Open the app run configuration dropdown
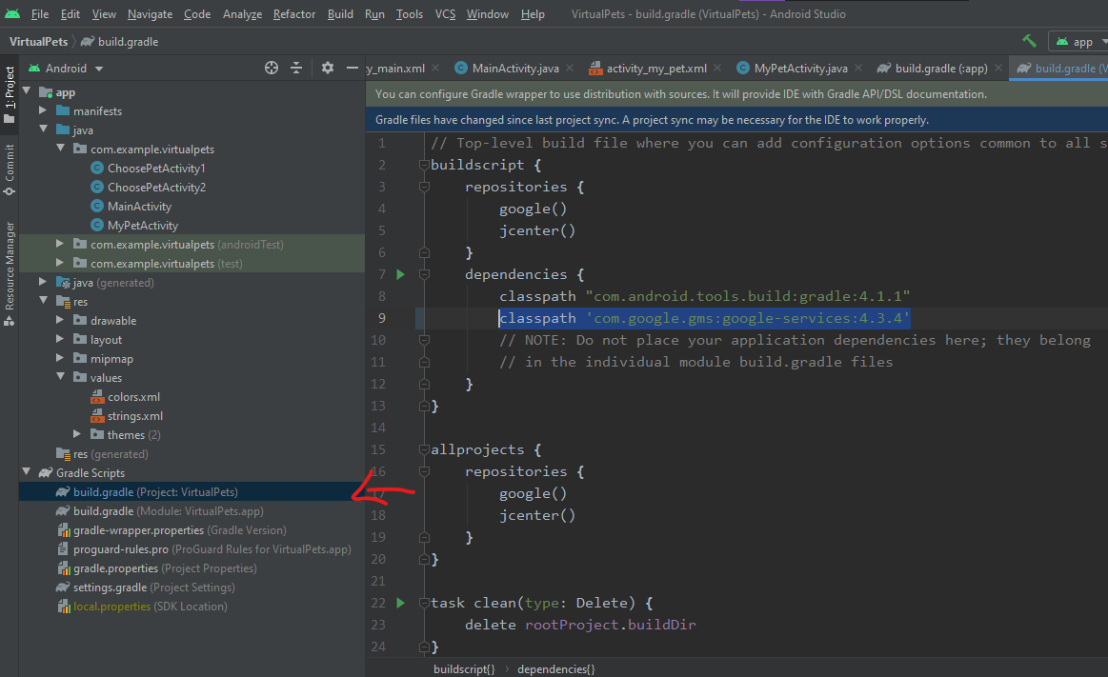Screen dimensions: 1108x677 (x=1082, y=42)
